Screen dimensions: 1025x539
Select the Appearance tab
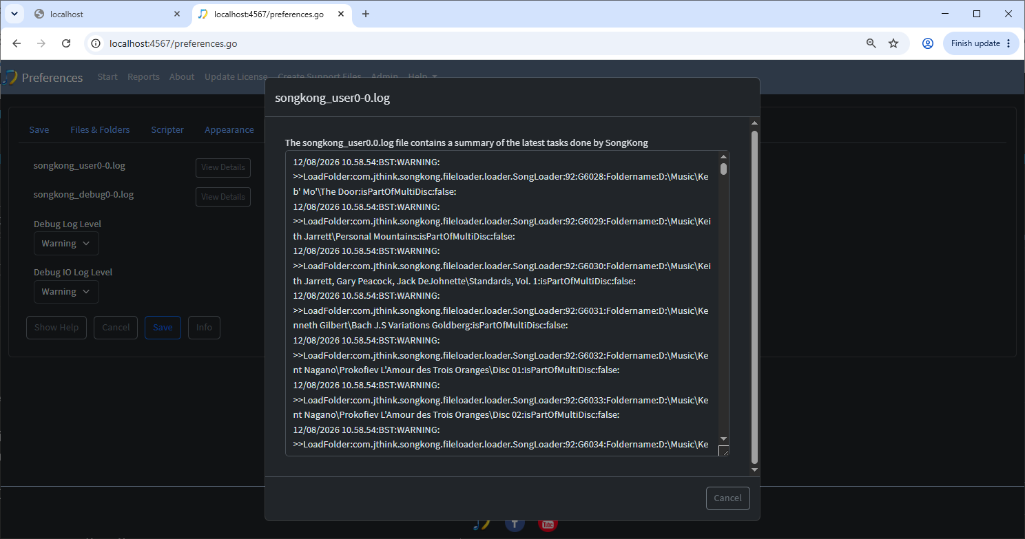pyautogui.click(x=229, y=129)
